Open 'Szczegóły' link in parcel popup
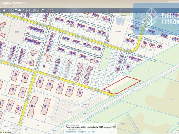This screenshot has width=179, height=134. 82,132
